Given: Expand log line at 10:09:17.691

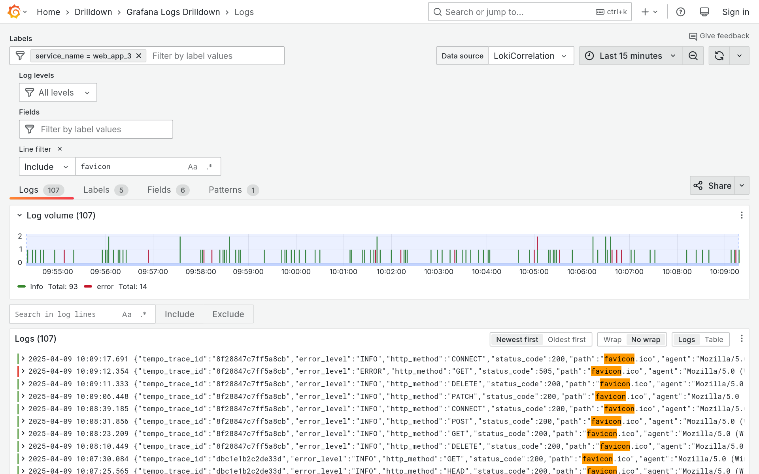Looking at the screenshot, I should click(x=23, y=359).
